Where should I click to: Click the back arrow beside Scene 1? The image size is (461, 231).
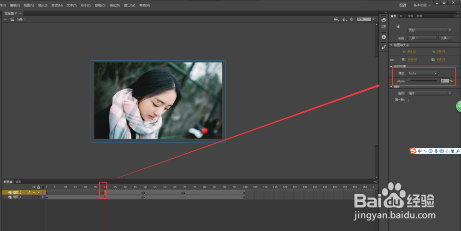[x=5, y=19]
